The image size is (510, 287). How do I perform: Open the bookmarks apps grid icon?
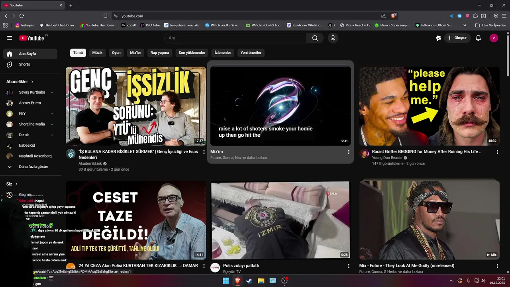coord(5,25)
